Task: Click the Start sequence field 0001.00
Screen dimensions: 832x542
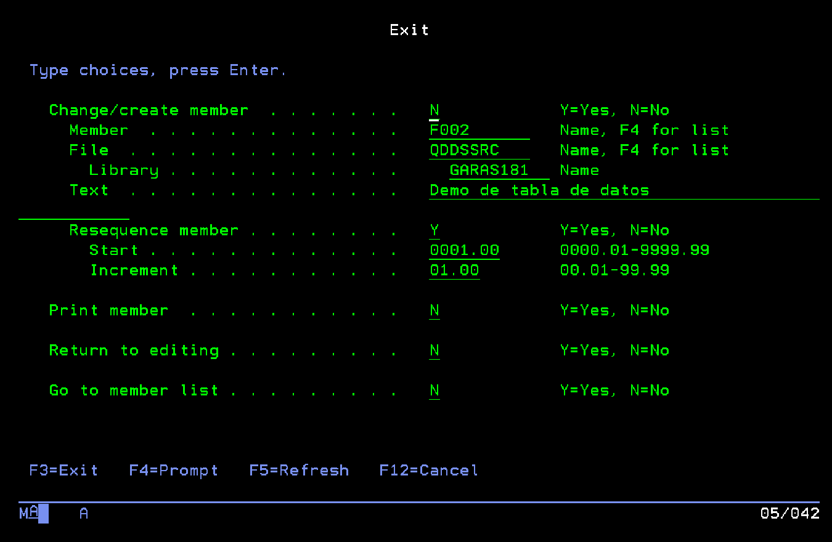Action: 465,251
